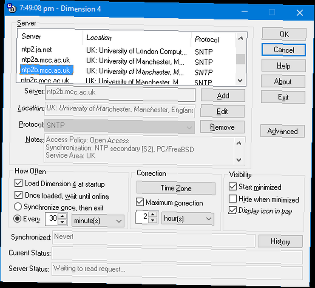Image resolution: width=315 pixels, height=288 pixels.
Task: Select Synchronize once, then exit option
Action: pyautogui.click(x=18, y=206)
